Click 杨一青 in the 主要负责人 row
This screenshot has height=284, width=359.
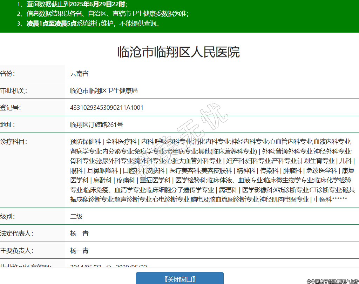point(79,251)
